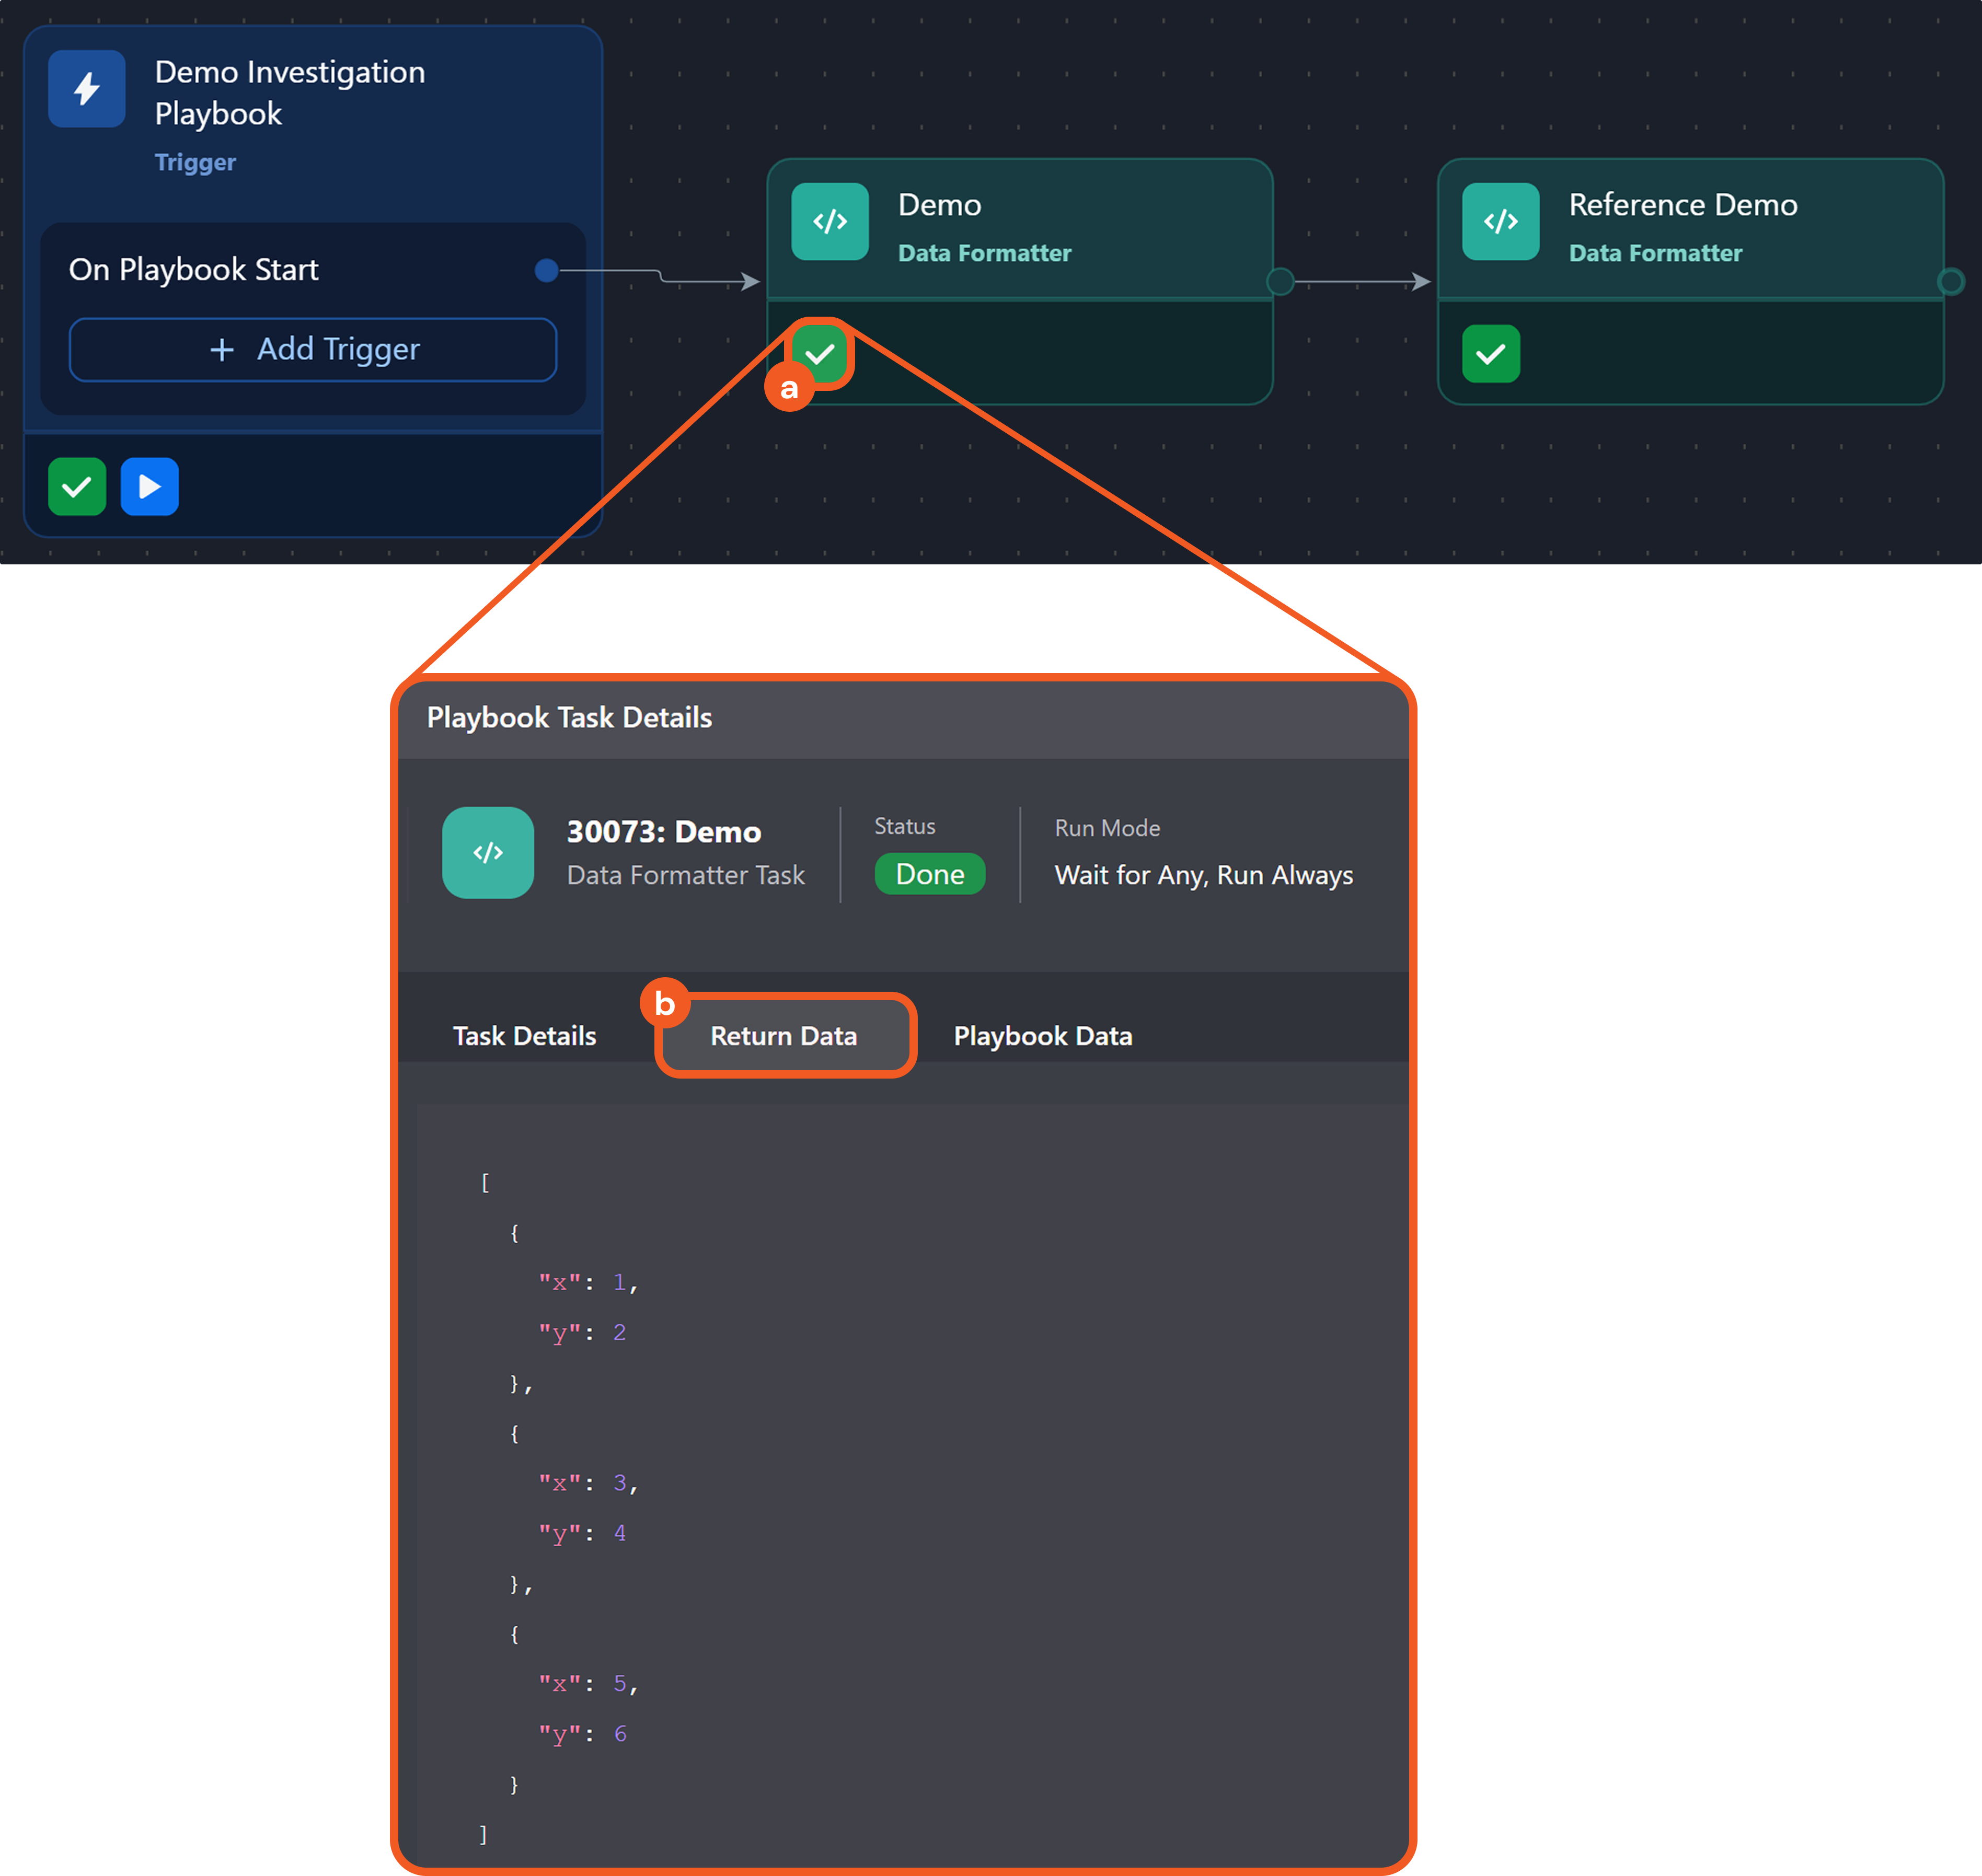
Task: Click the green check status on the trigger node
Action: point(77,487)
